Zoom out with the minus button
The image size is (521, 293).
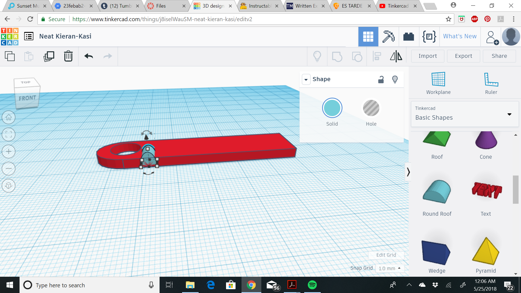click(x=9, y=168)
